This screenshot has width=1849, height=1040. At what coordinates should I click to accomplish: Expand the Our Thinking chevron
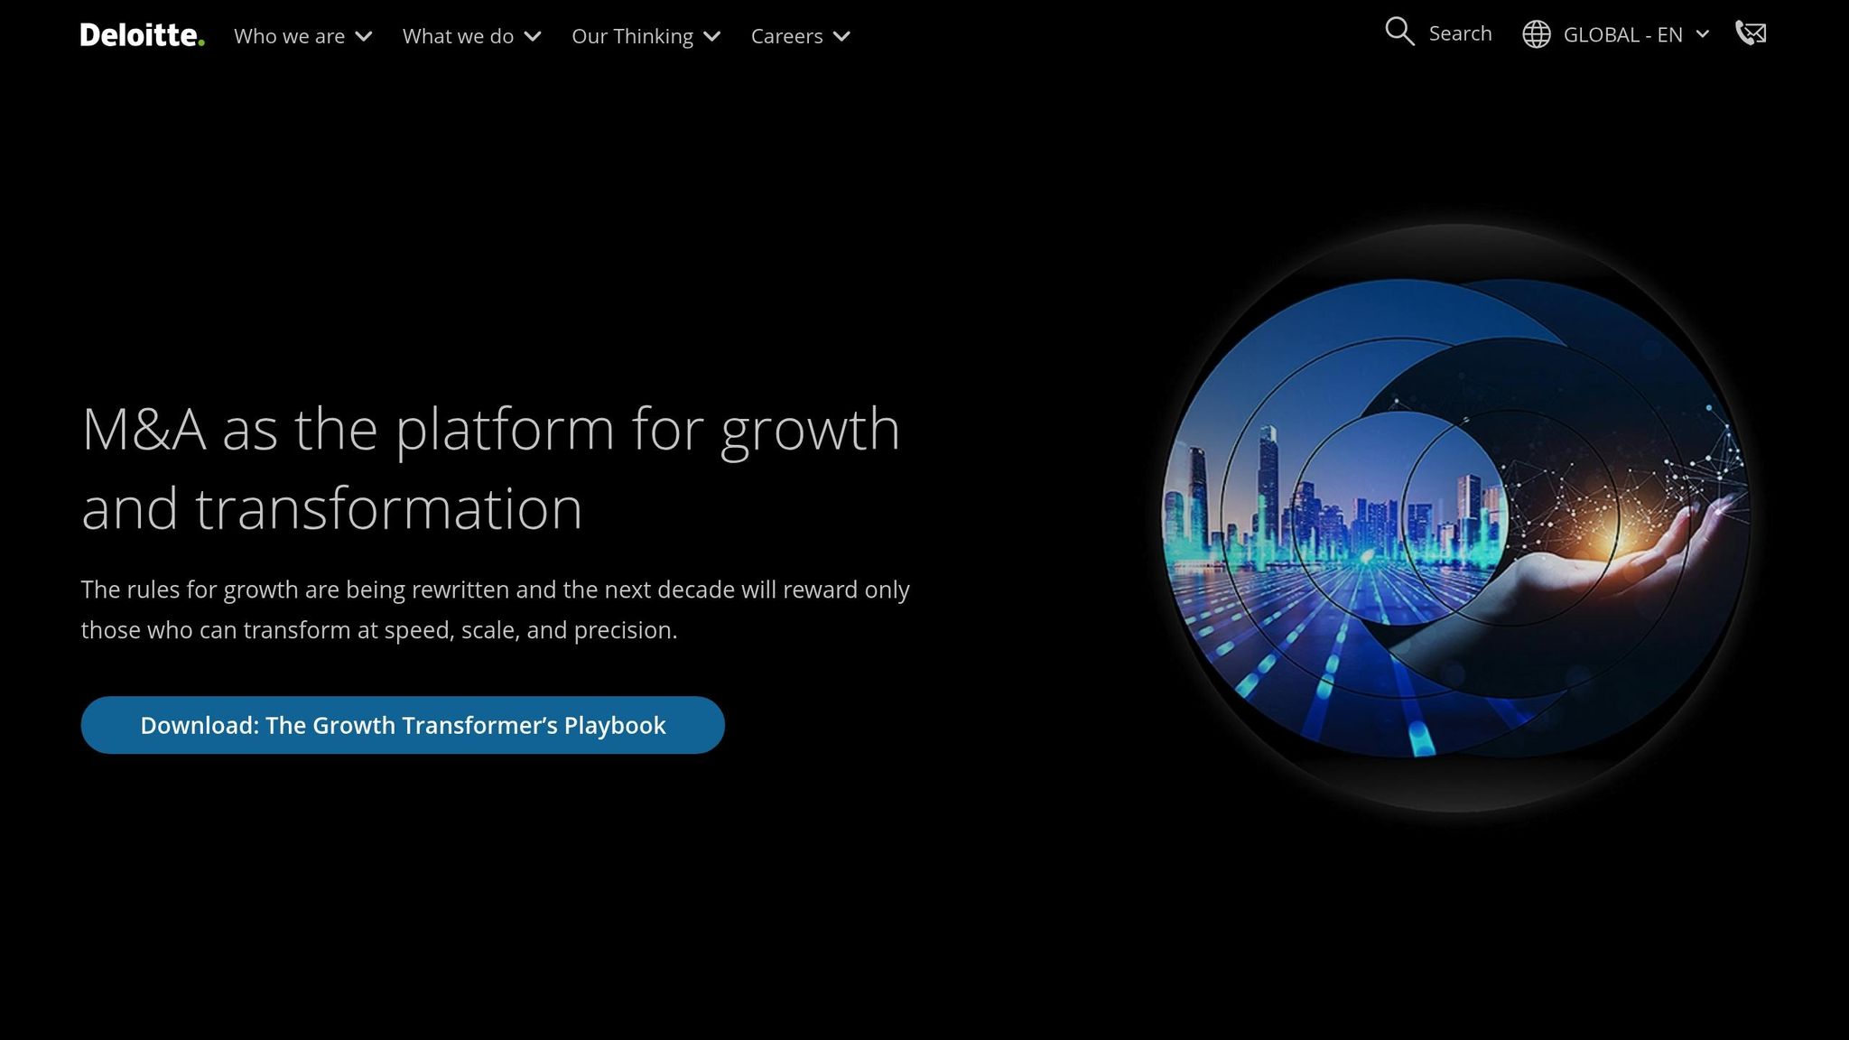[712, 37]
